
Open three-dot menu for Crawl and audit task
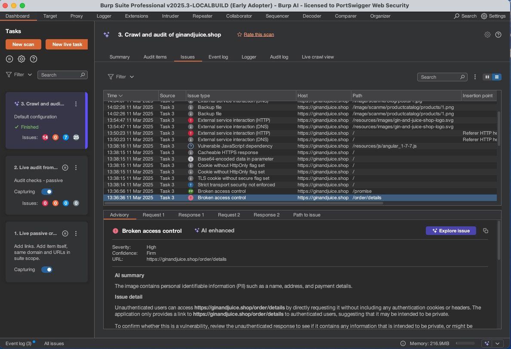[76, 104]
